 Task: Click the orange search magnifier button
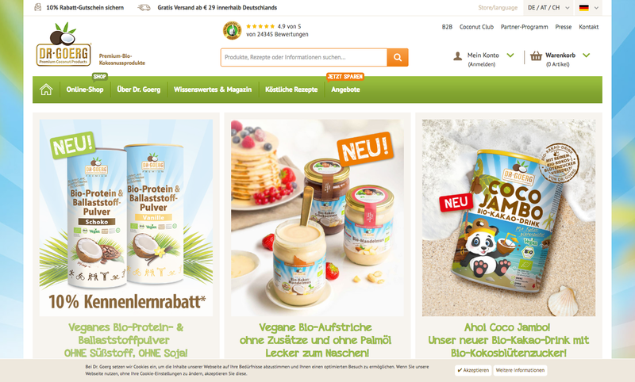point(398,57)
